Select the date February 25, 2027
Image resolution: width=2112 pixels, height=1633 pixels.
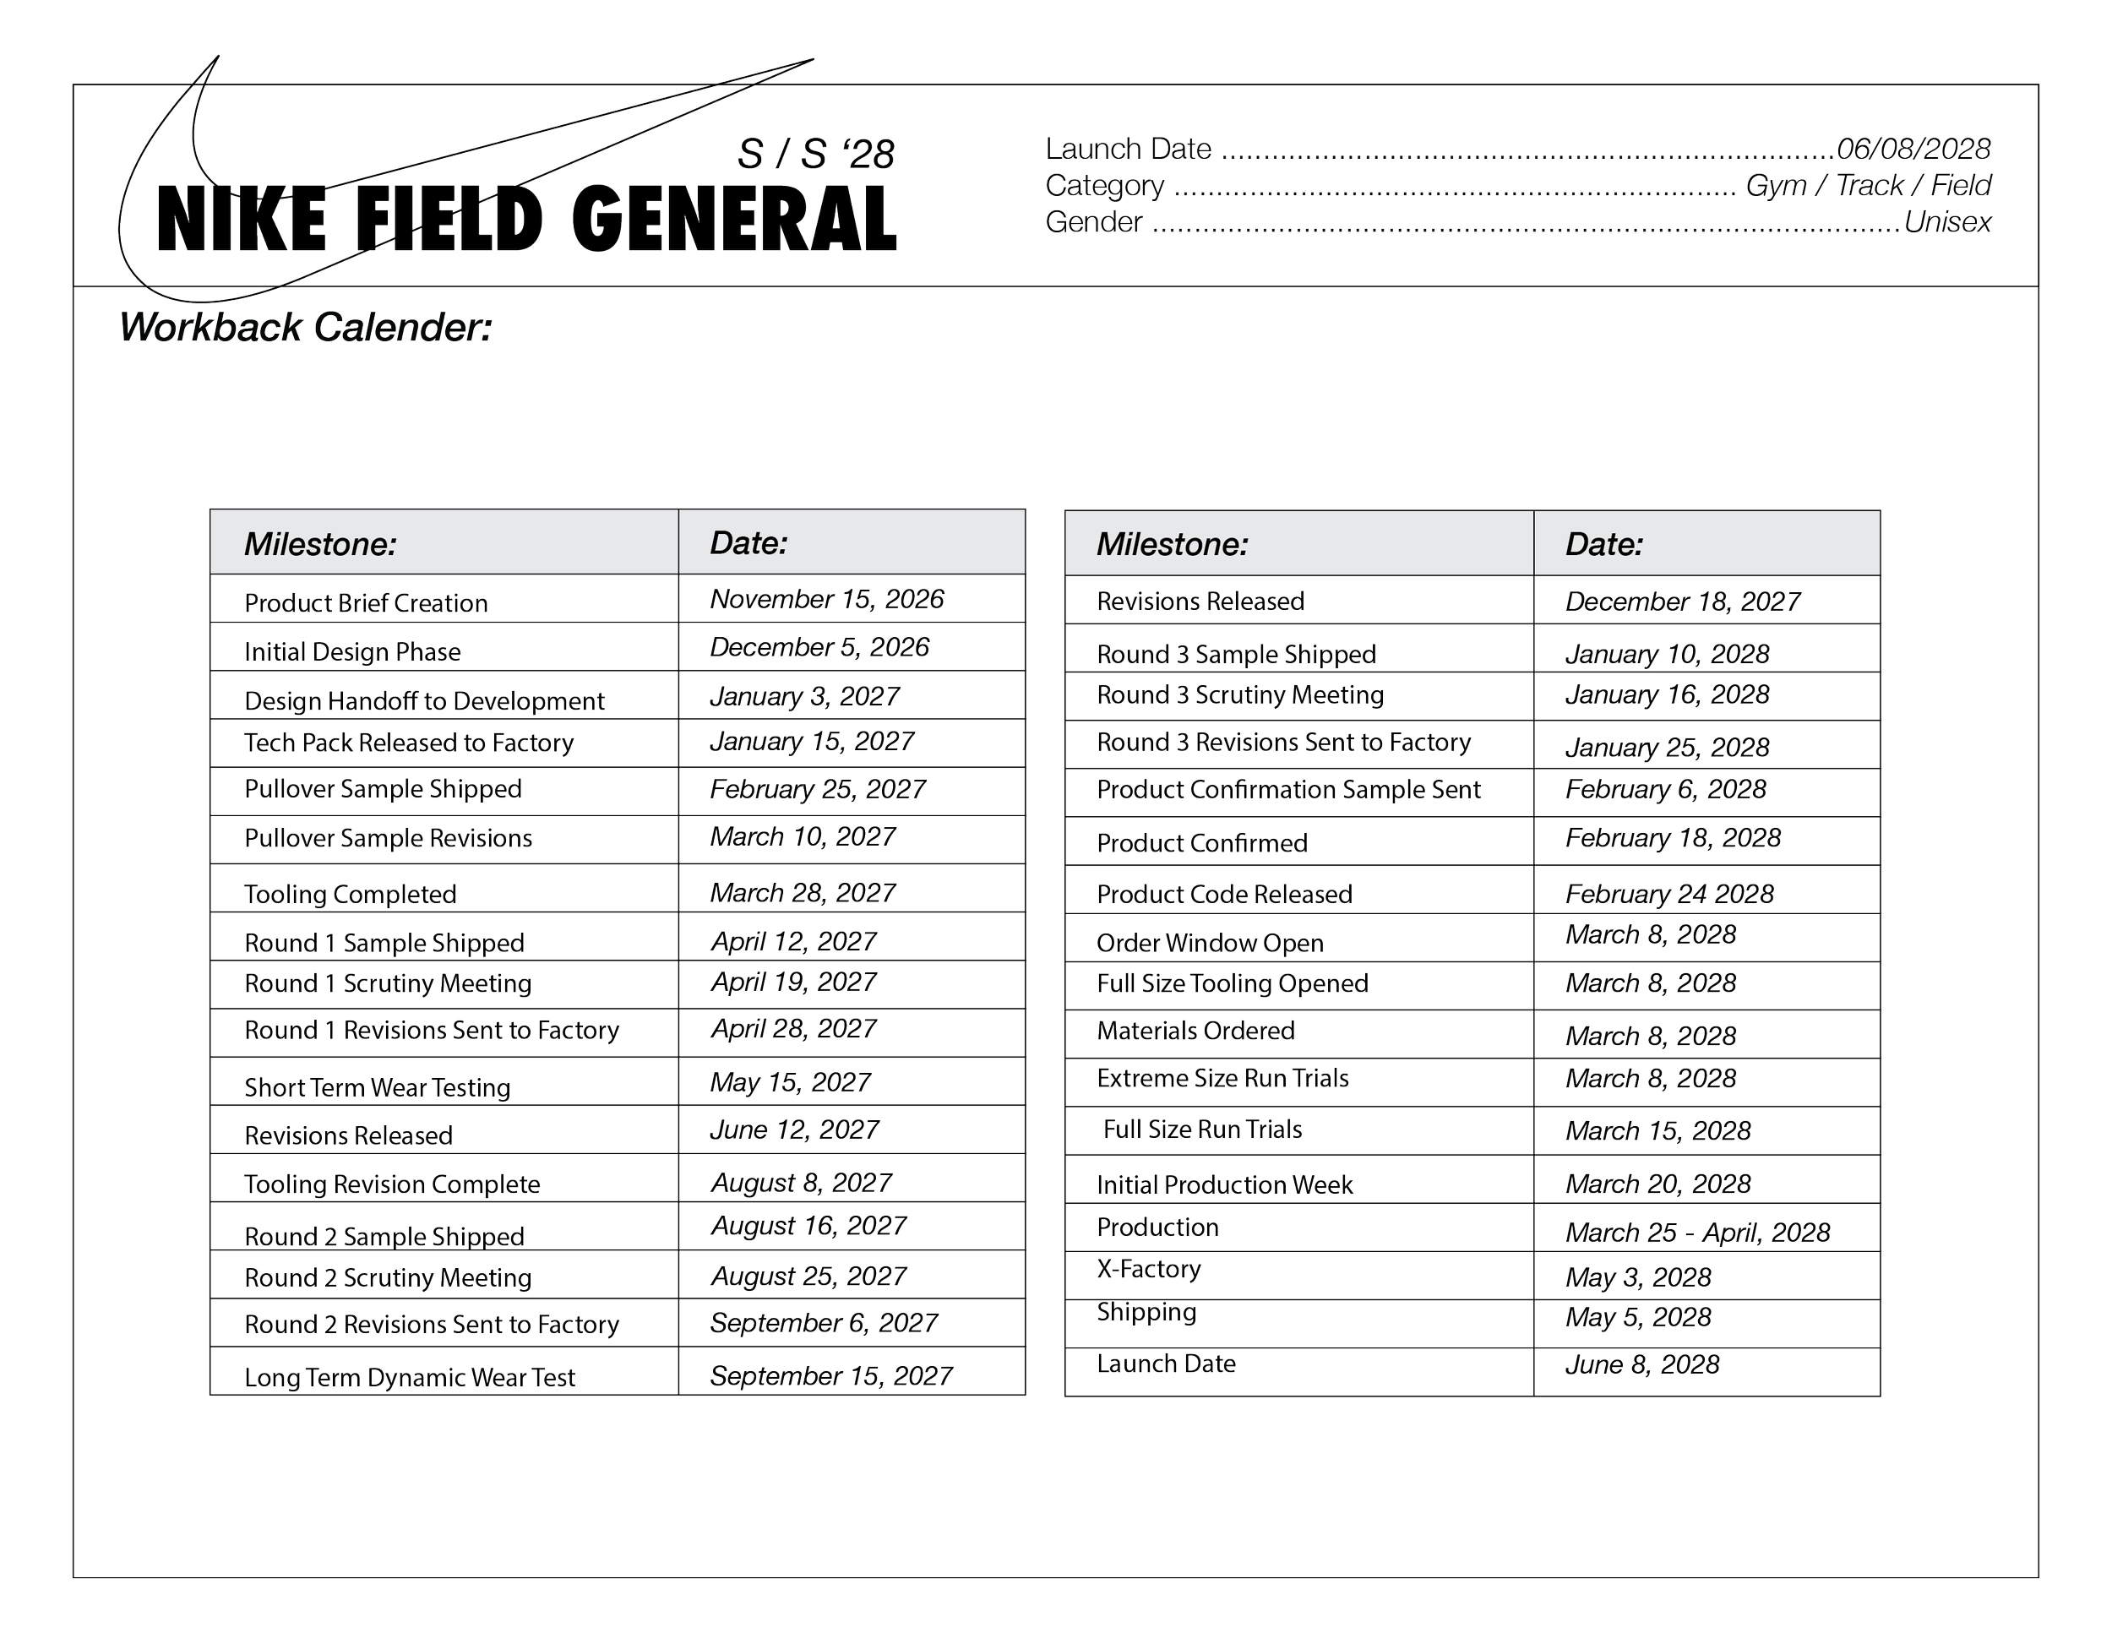pos(818,790)
